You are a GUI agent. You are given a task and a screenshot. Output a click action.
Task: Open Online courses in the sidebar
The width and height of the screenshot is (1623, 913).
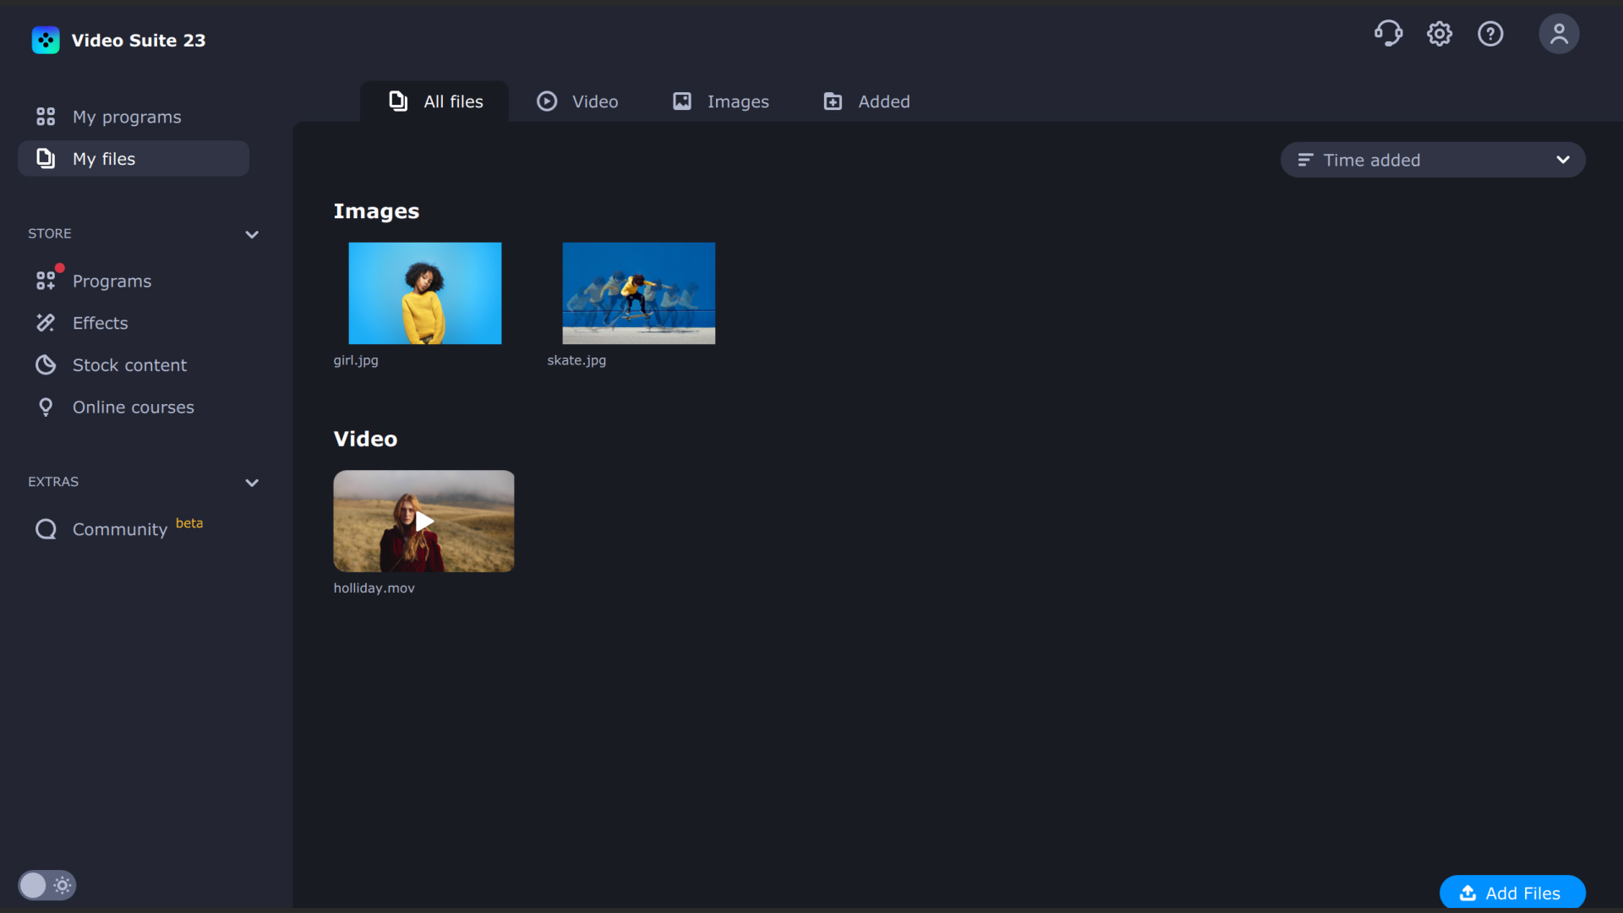(46, 407)
